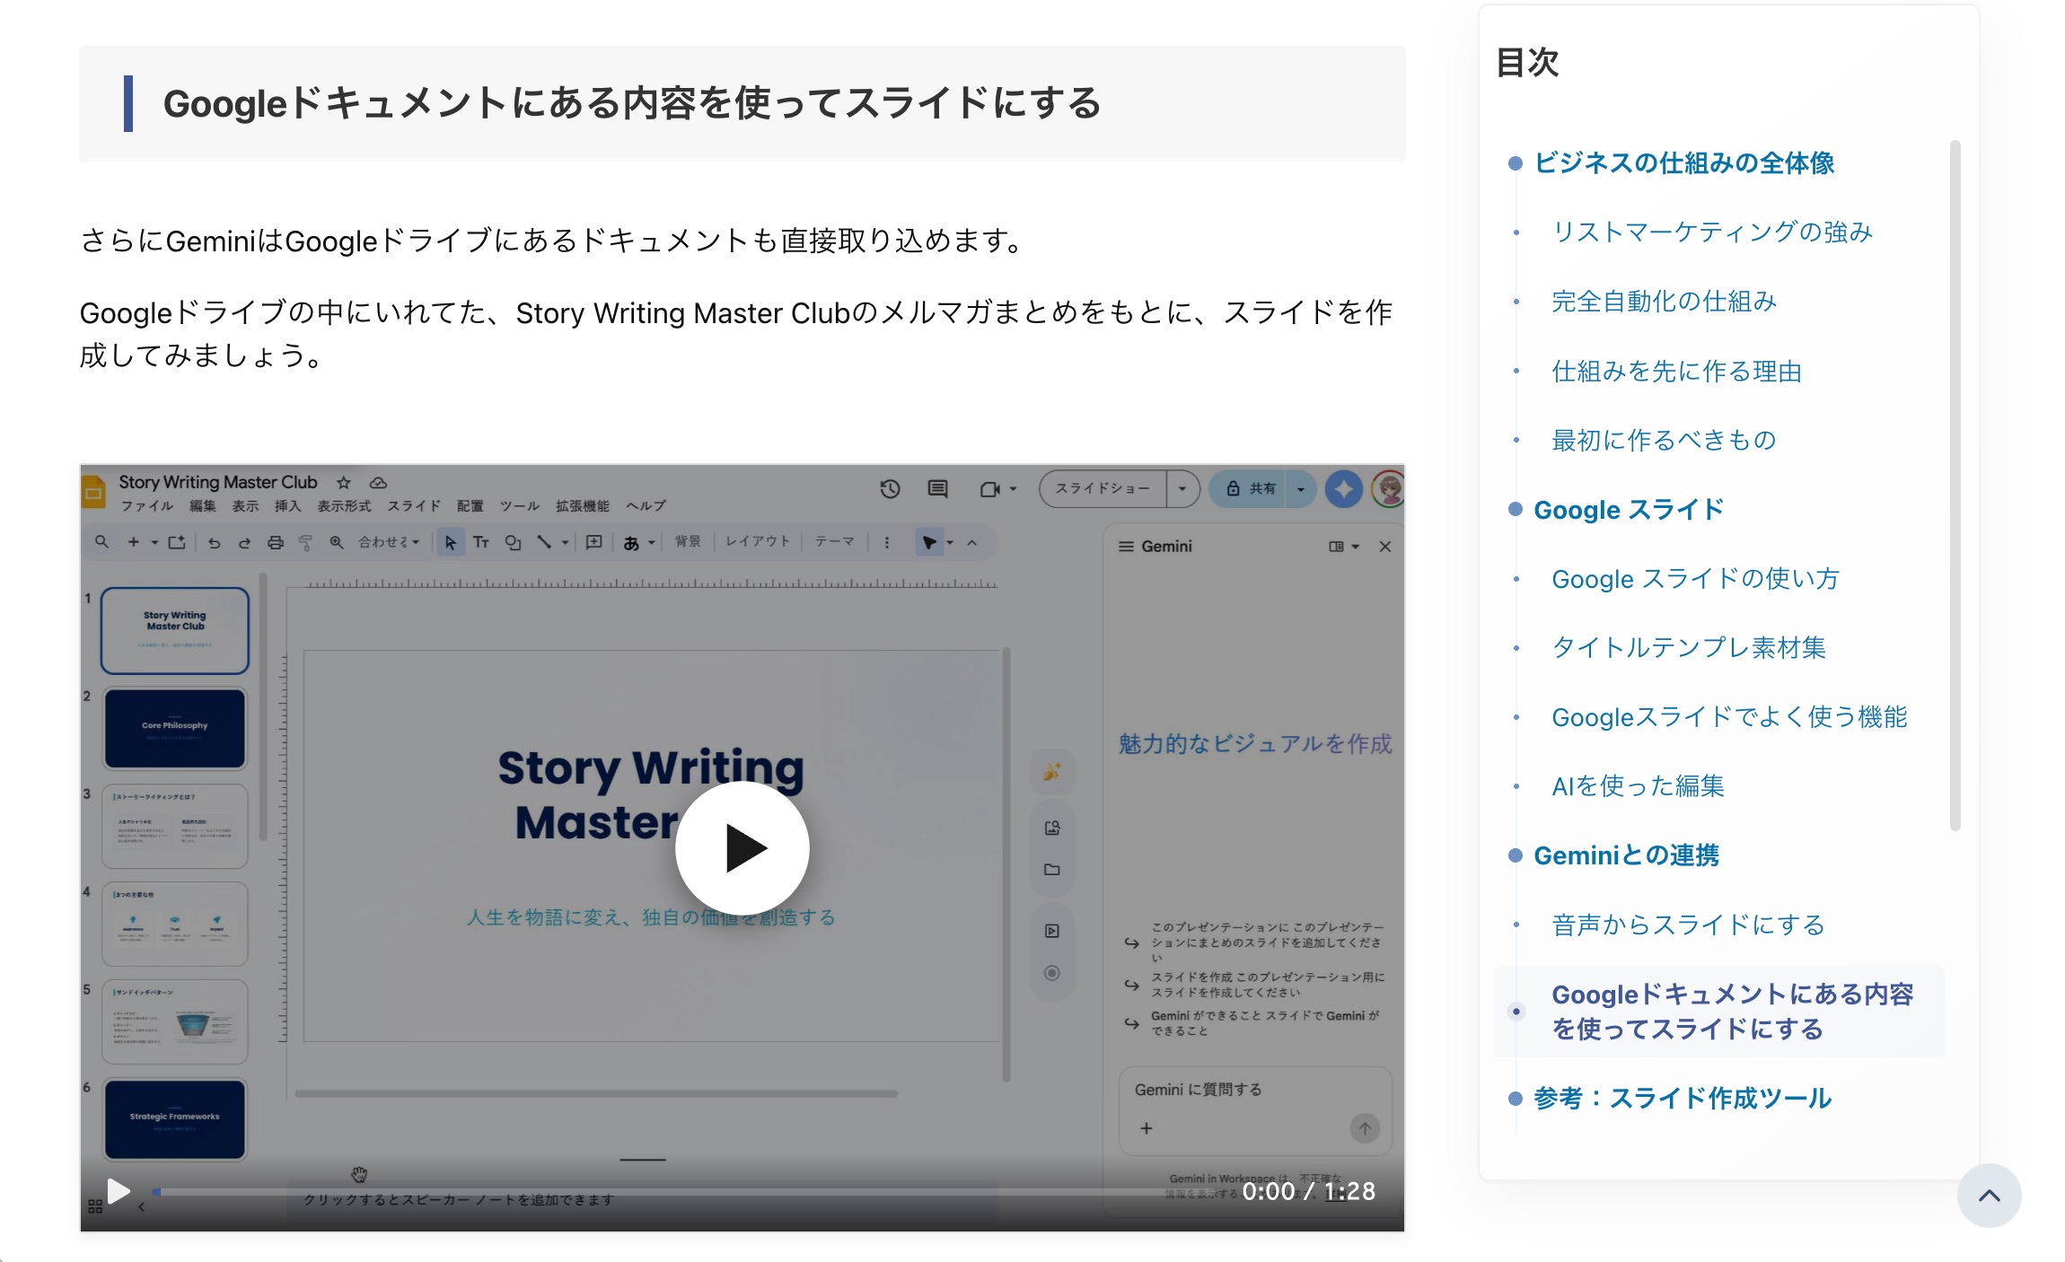Click the scroll-to-top chevron button
The height and width of the screenshot is (1262, 2065).
[1989, 1195]
